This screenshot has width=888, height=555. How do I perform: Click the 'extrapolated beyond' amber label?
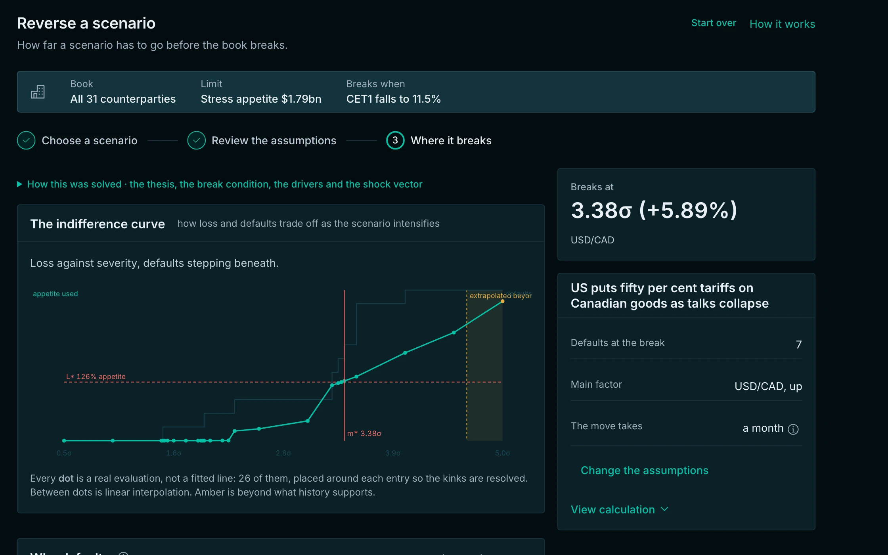point(501,296)
